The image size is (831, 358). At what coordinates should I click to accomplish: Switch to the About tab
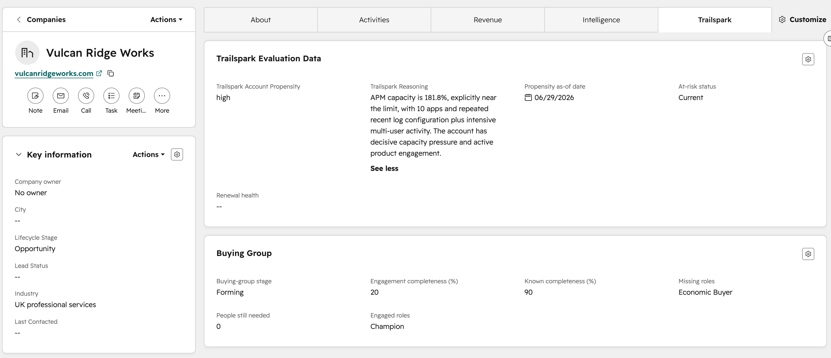point(261,20)
